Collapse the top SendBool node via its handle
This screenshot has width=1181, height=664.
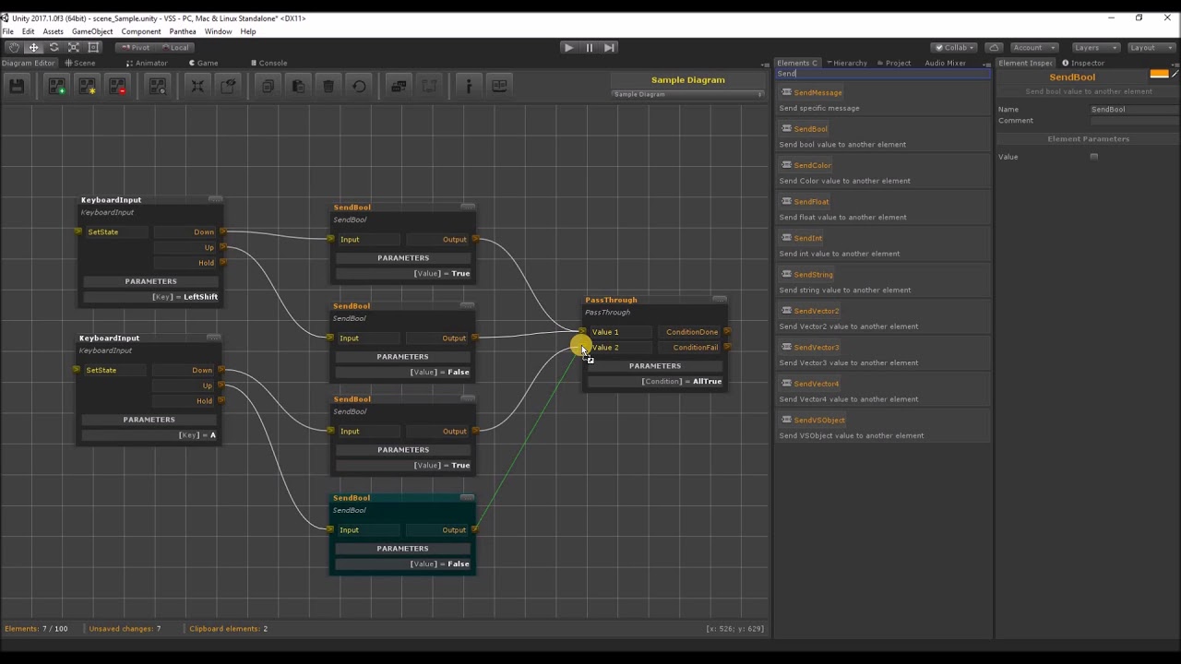(468, 207)
